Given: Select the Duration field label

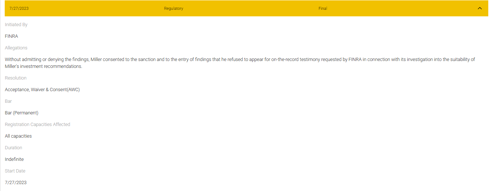Looking at the screenshot, I should pos(13,148).
